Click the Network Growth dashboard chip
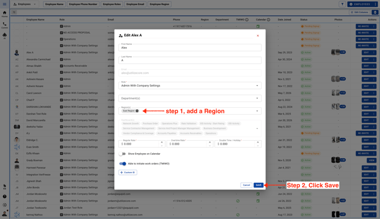 [131, 124]
